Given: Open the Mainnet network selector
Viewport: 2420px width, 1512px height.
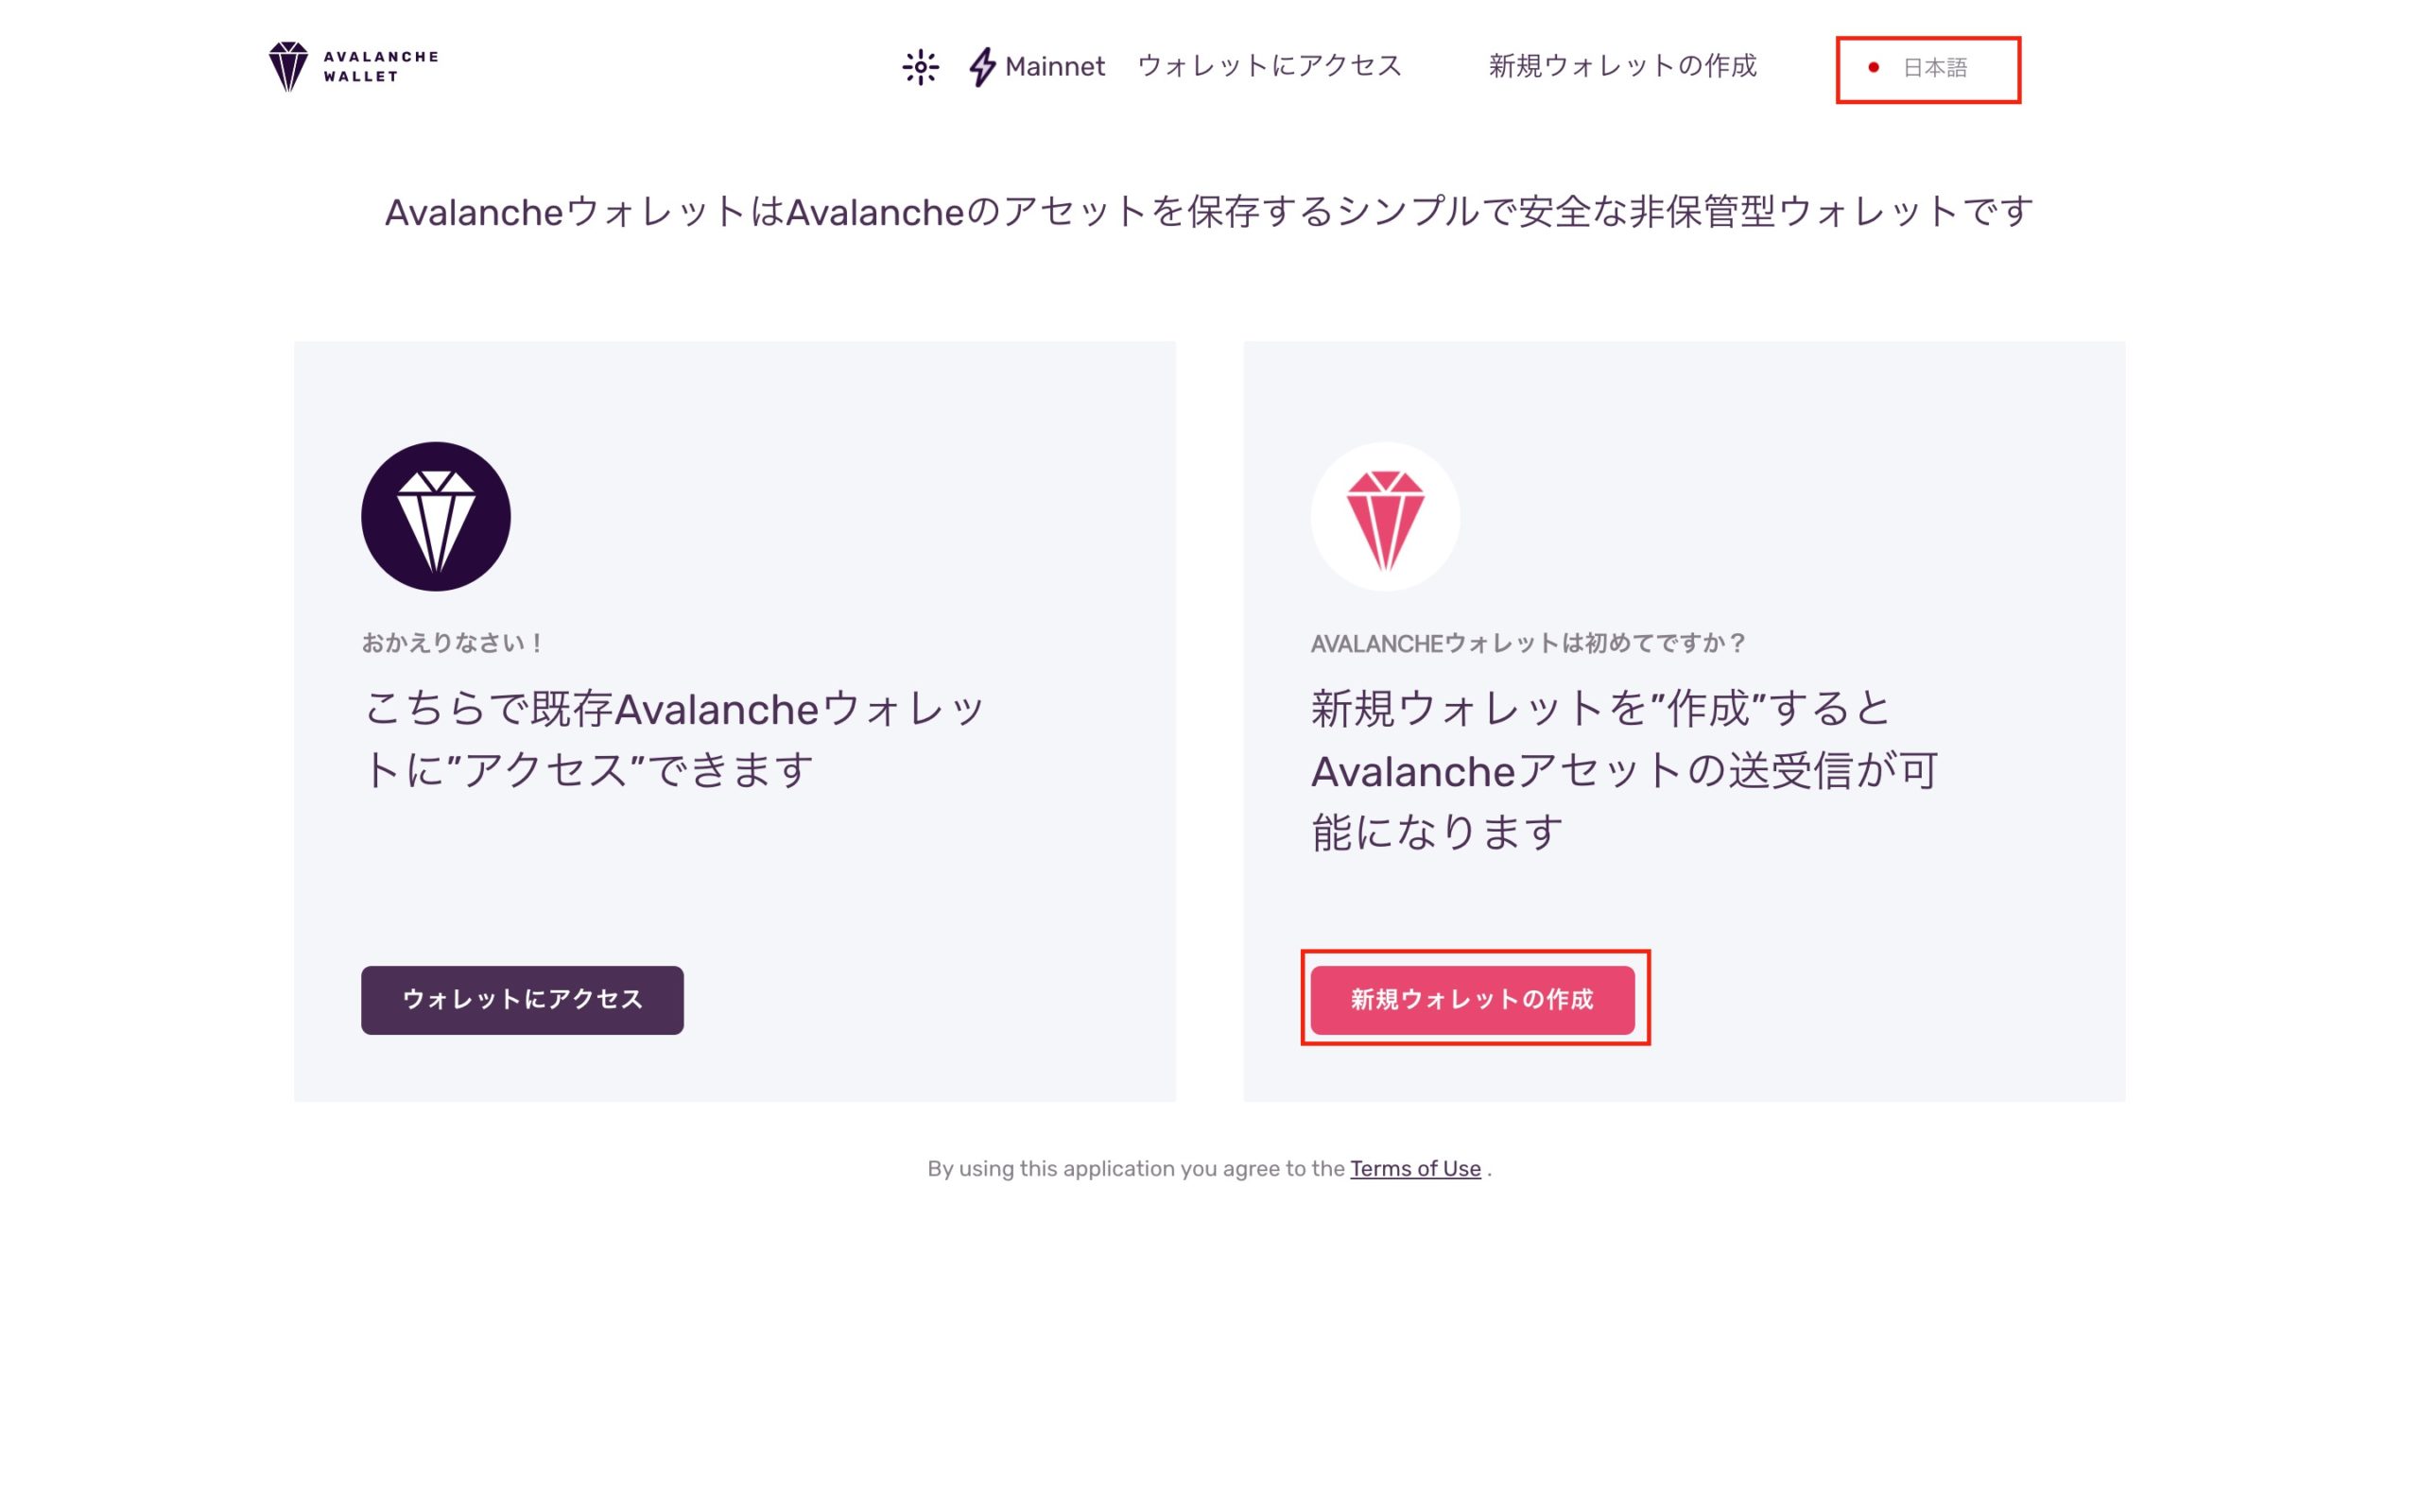Looking at the screenshot, I should pyautogui.click(x=1054, y=67).
